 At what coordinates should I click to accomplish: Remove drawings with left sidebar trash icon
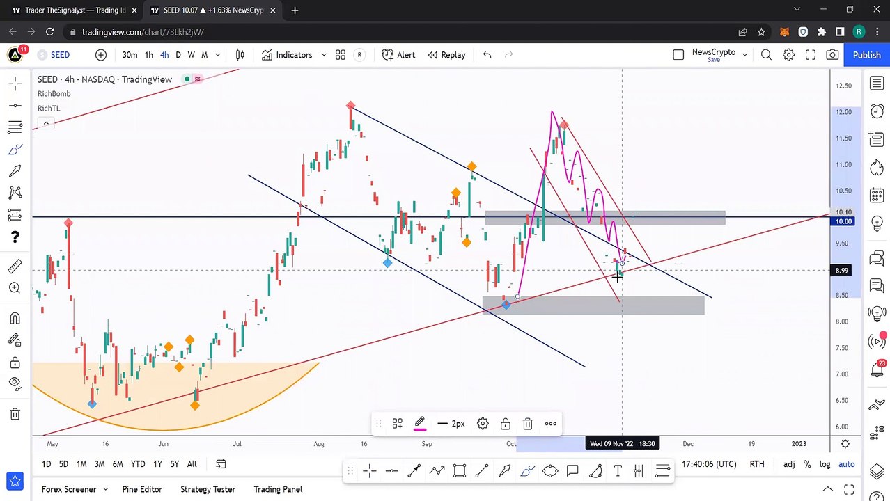point(15,414)
